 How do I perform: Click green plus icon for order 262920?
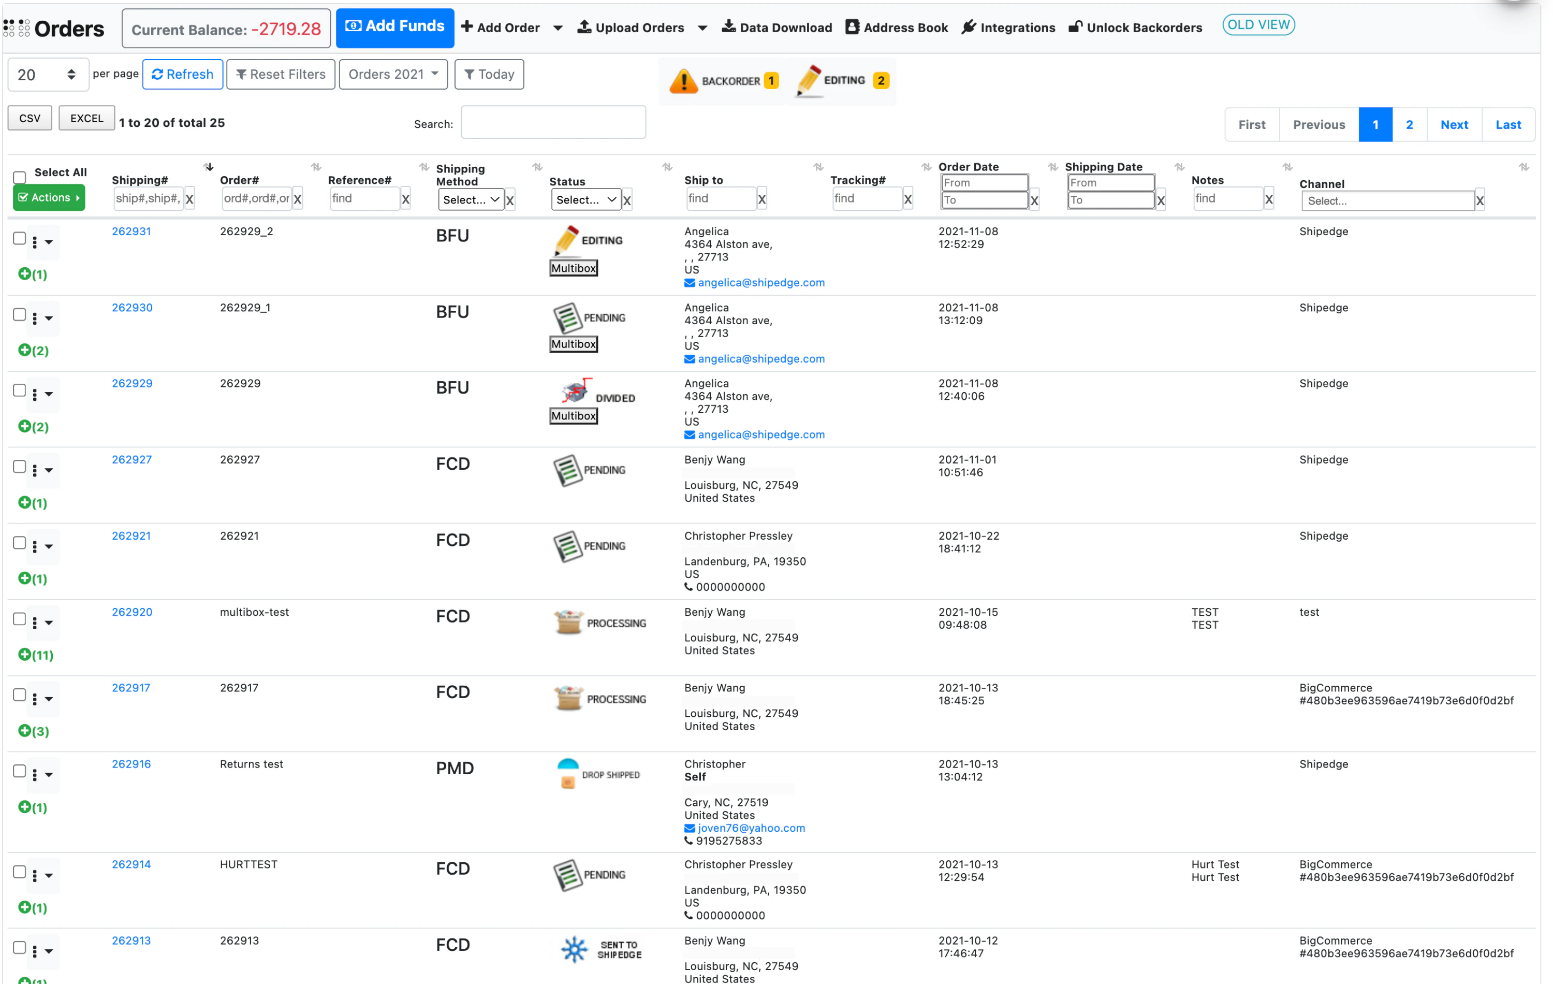24,654
